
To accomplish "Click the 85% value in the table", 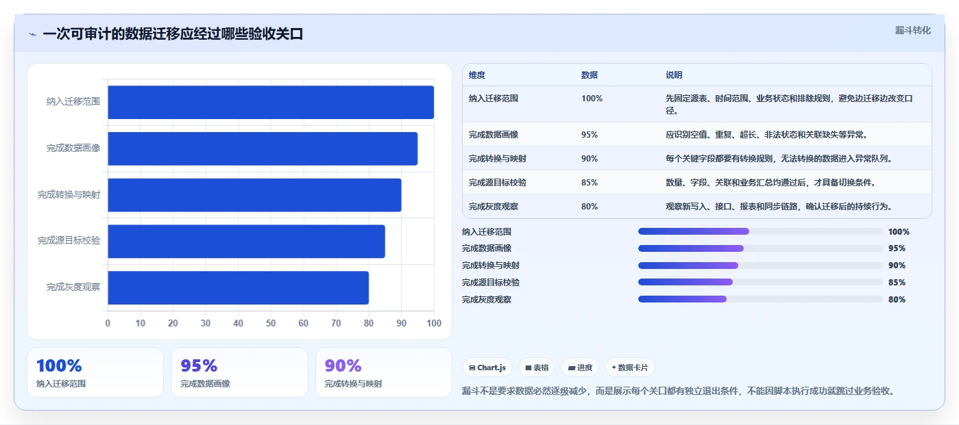I will pyautogui.click(x=590, y=182).
